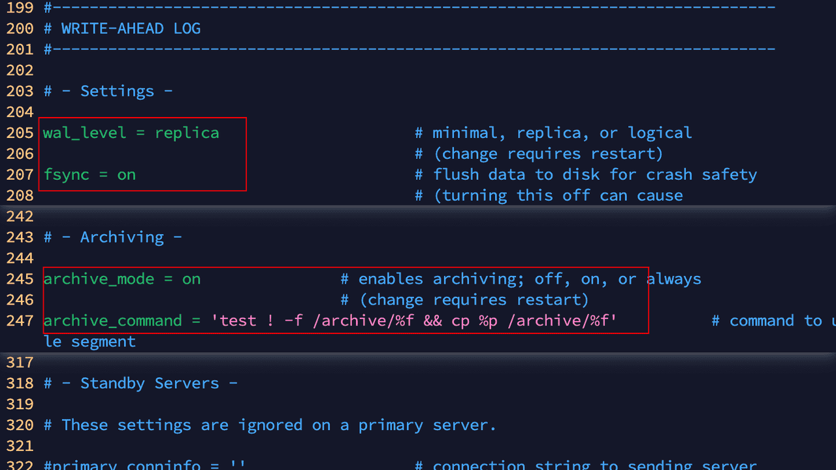Image resolution: width=836 pixels, height=470 pixels.
Task: Select the 'on' value of archive_mode
Action: pos(191,278)
